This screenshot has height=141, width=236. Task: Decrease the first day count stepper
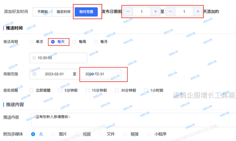click(x=128, y=11)
